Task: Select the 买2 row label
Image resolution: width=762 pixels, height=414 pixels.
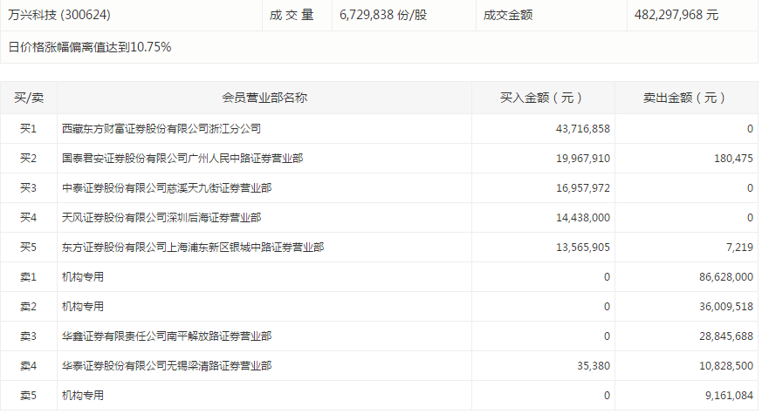Action: (x=28, y=159)
